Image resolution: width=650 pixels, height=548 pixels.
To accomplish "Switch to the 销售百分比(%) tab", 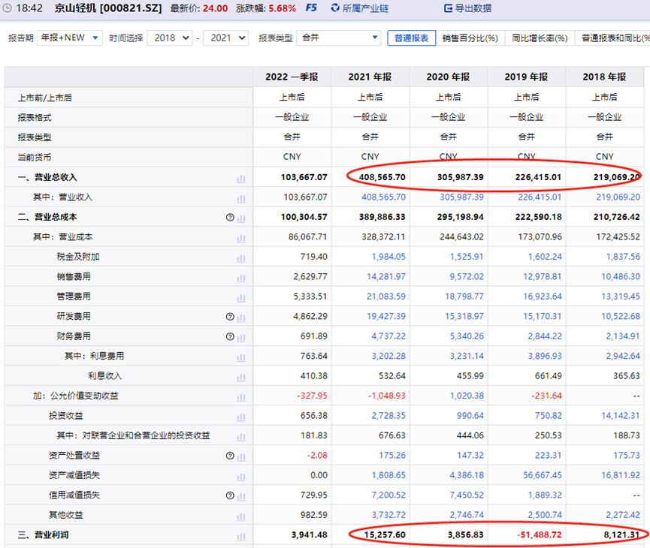I will [x=470, y=38].
